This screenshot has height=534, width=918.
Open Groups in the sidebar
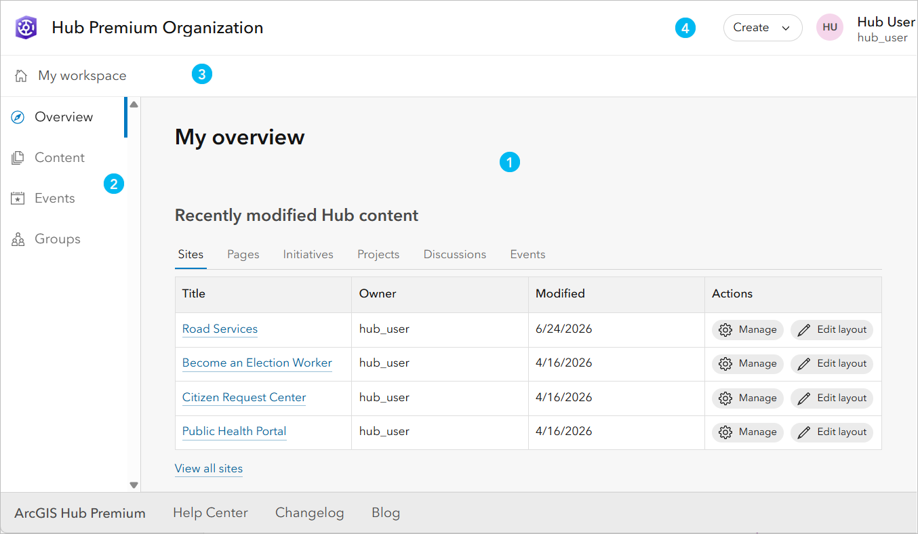coord(64,239)
